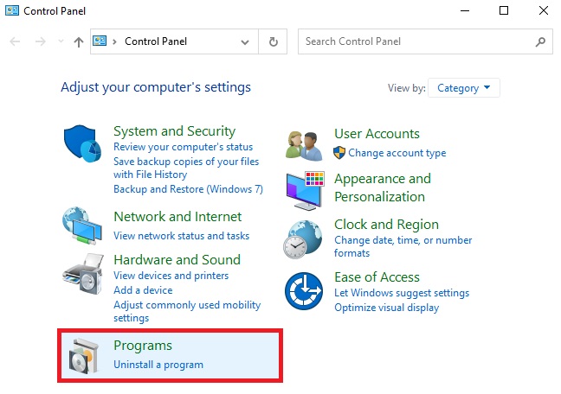This screenshot has width=561, height=394.
Task: Click the Appearance and Personalization monitor icon
Action: pos(305,189)
